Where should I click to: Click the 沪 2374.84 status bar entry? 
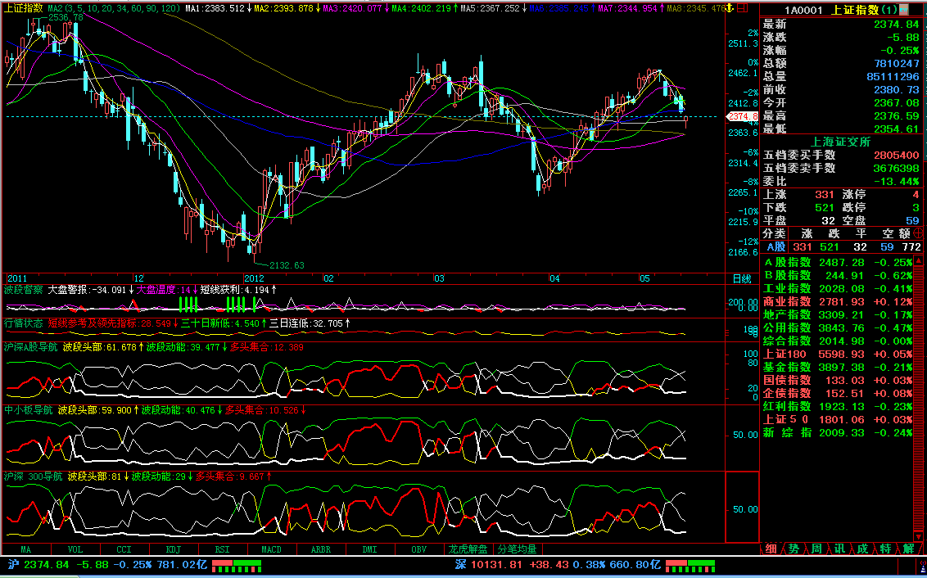coord(107,565)
